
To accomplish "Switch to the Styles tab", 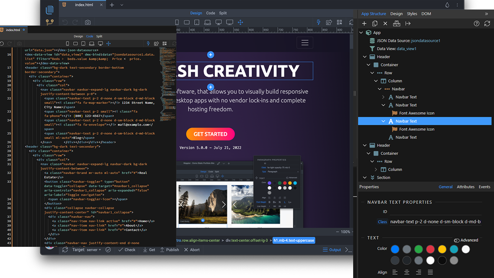I will pyautogui.click(x=412, y=14).
